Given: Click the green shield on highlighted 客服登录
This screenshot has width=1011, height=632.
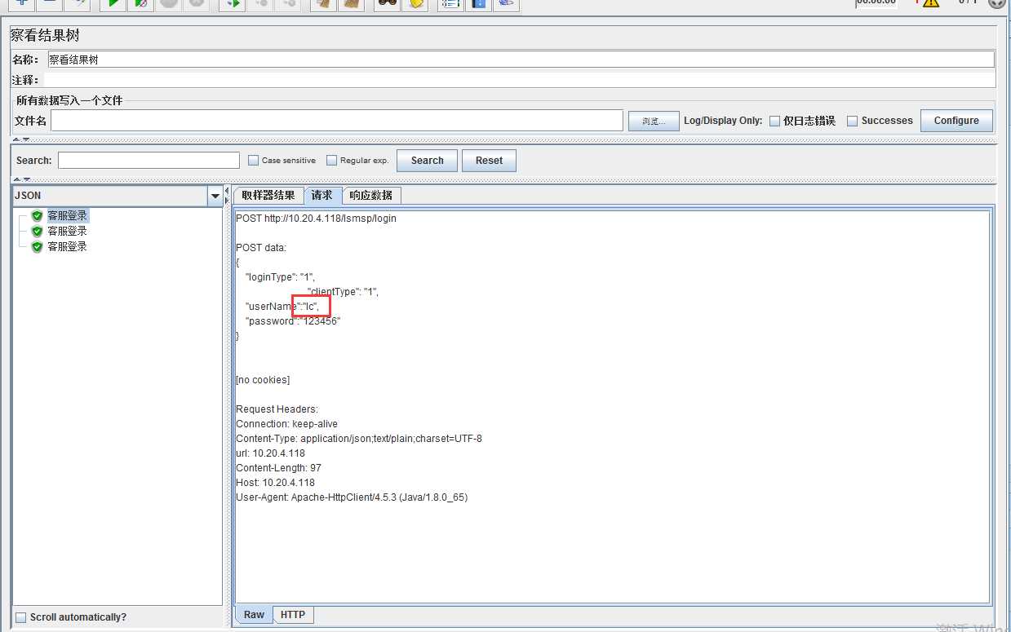Looking at the screenshot, I should 37,216.
